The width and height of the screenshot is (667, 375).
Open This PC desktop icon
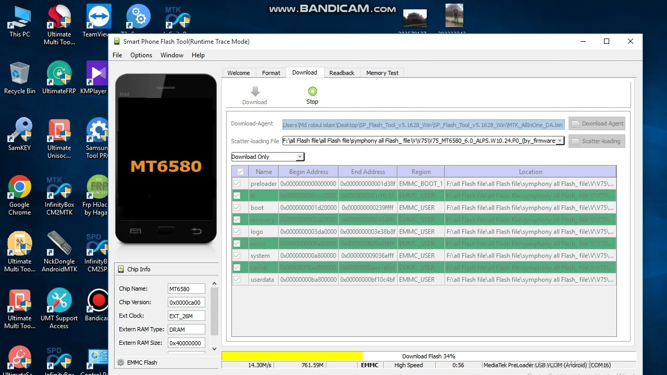[x=20, y=21]
